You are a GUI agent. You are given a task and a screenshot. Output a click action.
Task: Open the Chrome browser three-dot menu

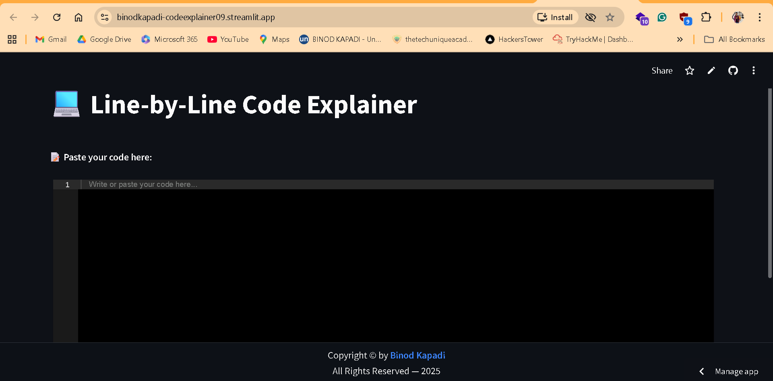pyautogui.click(x=760, y=17)
